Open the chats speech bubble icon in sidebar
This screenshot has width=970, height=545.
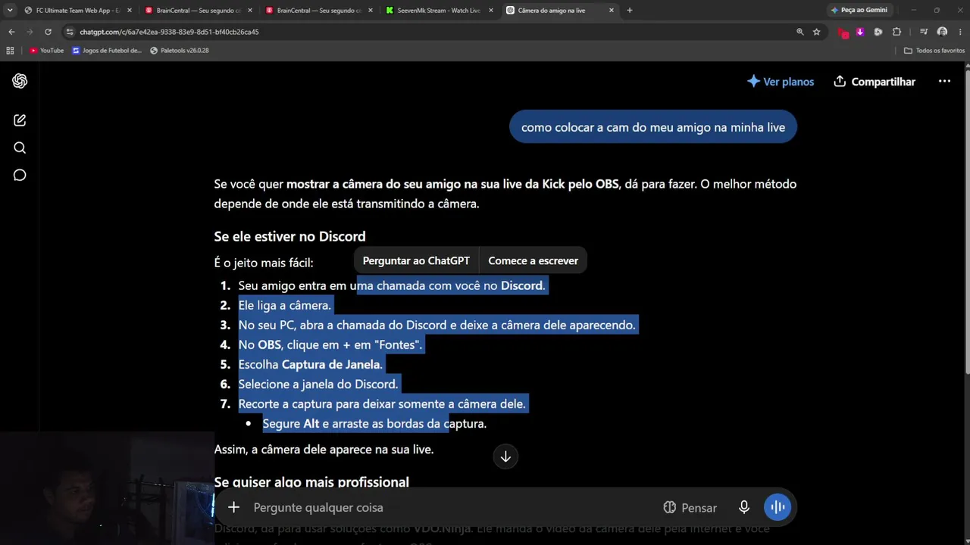click(20, 175)
